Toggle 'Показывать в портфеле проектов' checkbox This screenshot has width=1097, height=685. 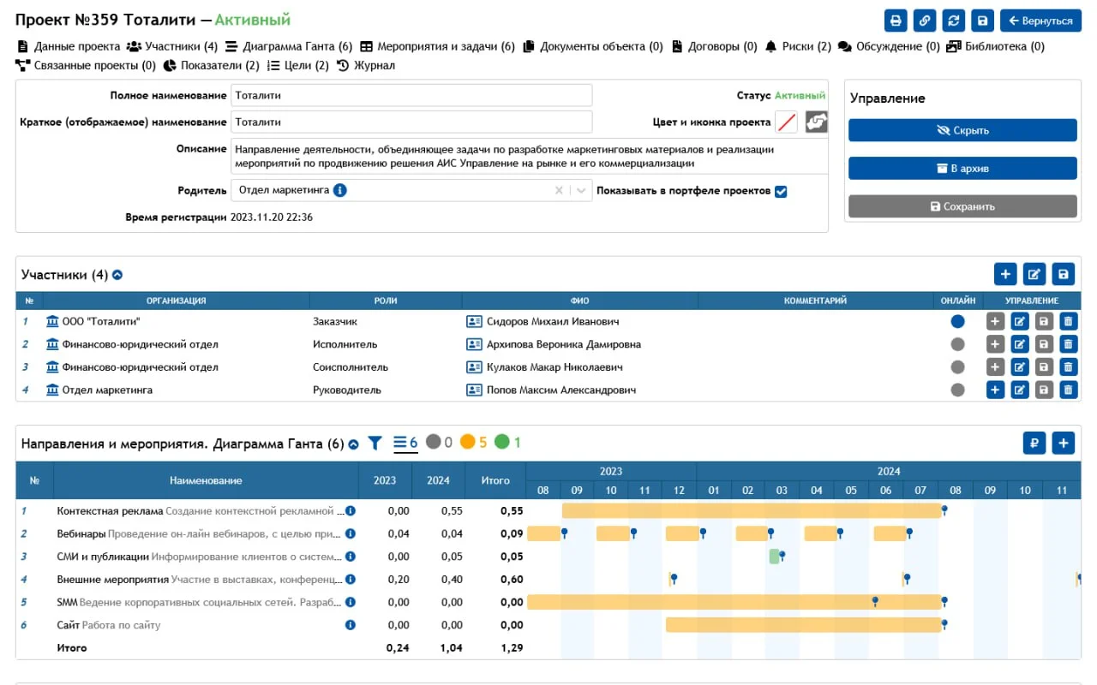(x=781, y=192)
